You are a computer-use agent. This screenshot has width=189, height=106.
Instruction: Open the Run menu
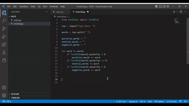(x=45, y=6)
